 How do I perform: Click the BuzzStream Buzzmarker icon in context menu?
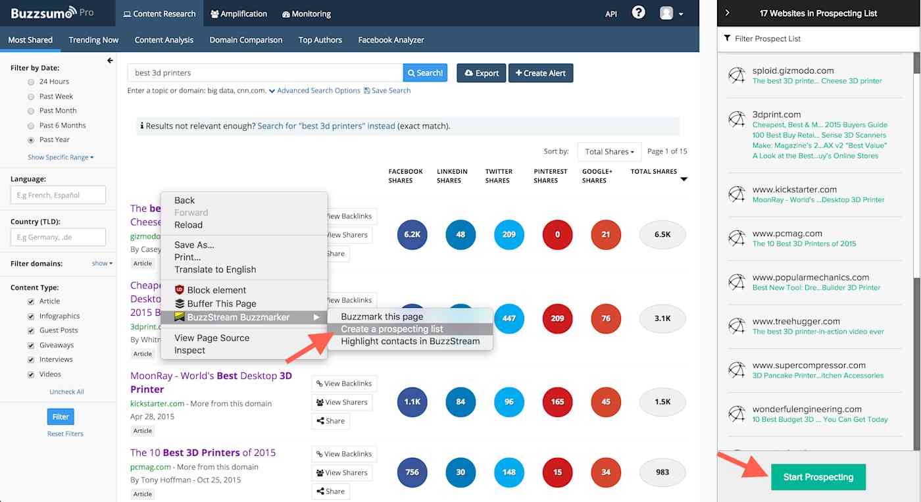[x=178, y=316]
